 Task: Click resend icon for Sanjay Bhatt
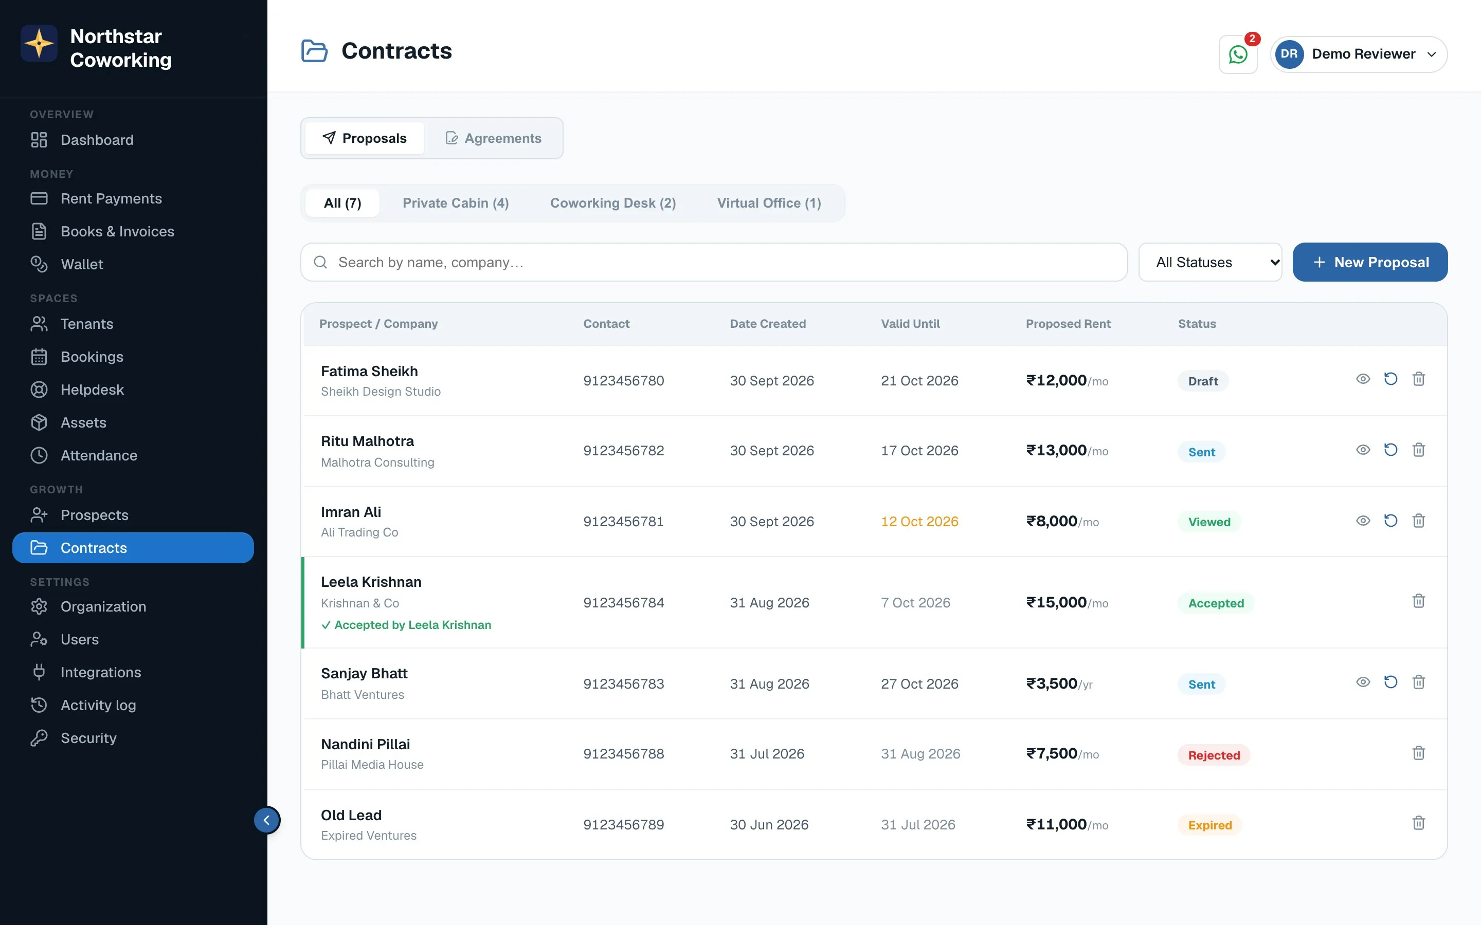click(x=1390, y=683)
